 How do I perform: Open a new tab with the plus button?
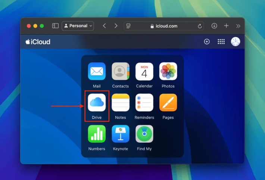pyautogui.click(x=226, y=26)
